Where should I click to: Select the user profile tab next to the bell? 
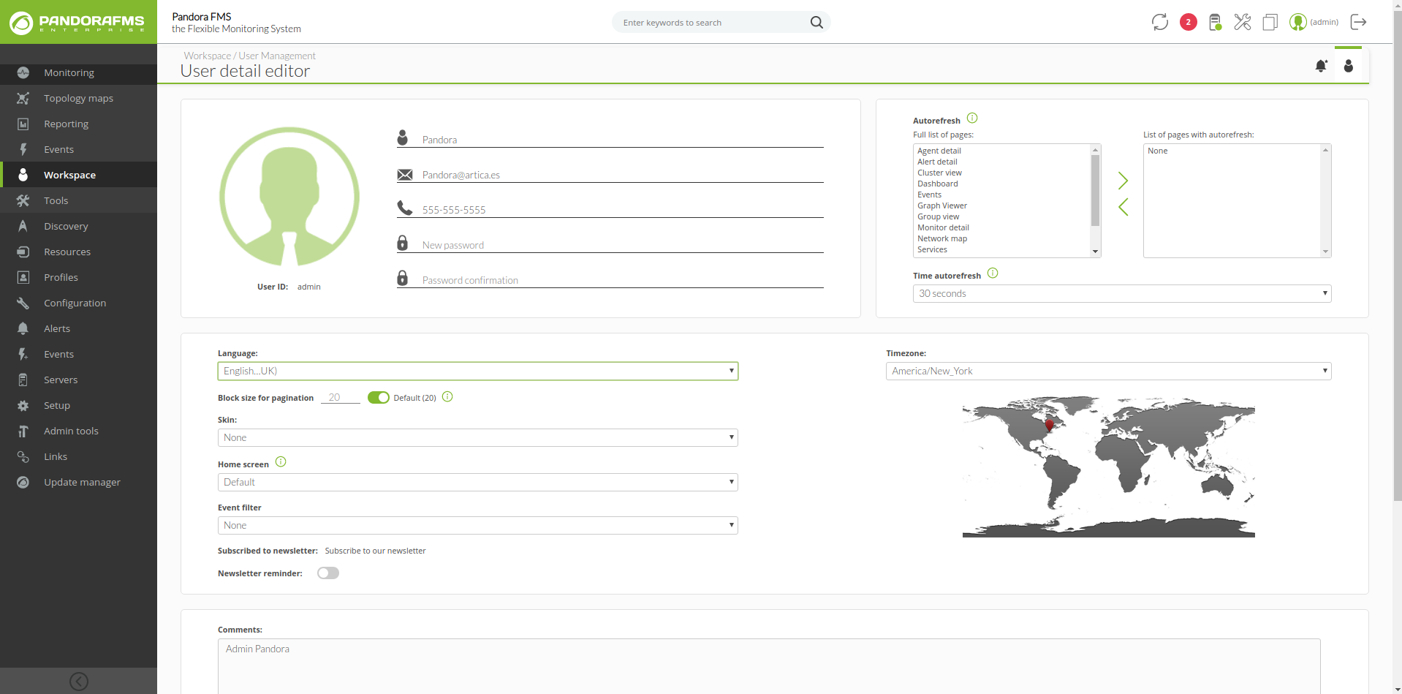coord(1349,66)
